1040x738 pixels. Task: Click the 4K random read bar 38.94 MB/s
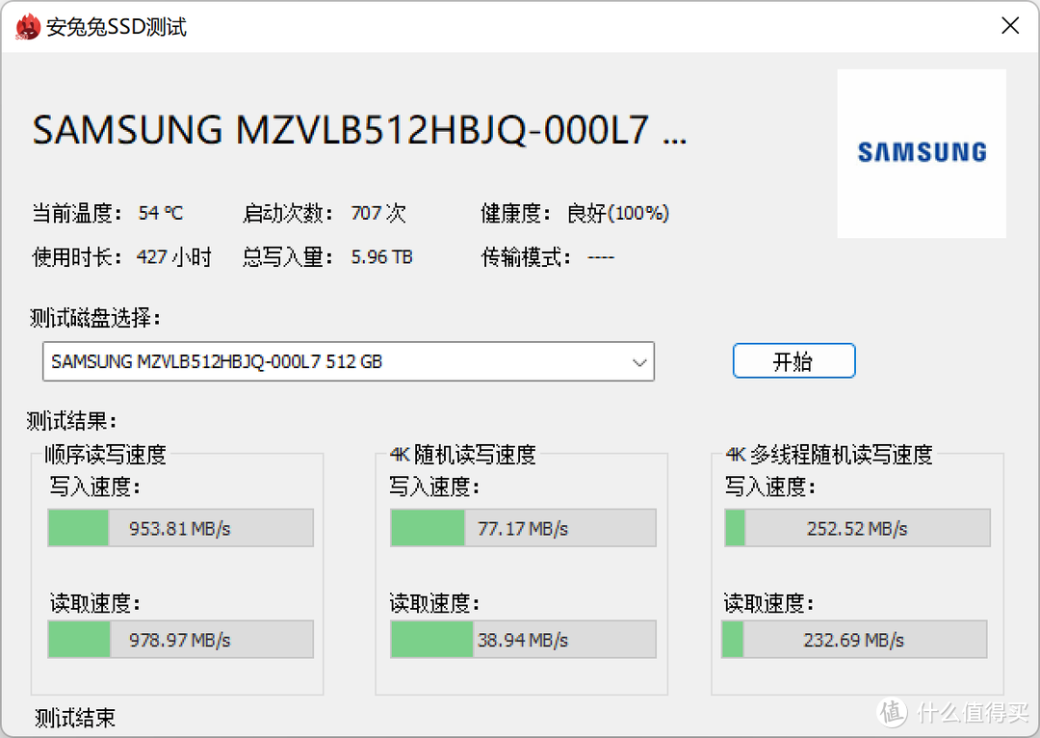(523, 640)
